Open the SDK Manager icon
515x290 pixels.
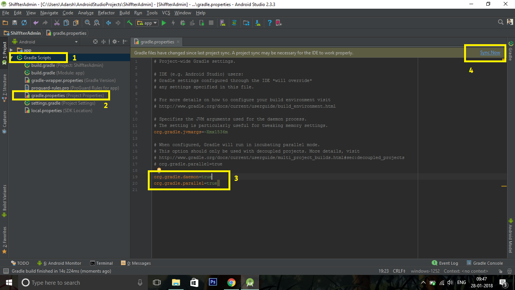[x=258, y=23]
